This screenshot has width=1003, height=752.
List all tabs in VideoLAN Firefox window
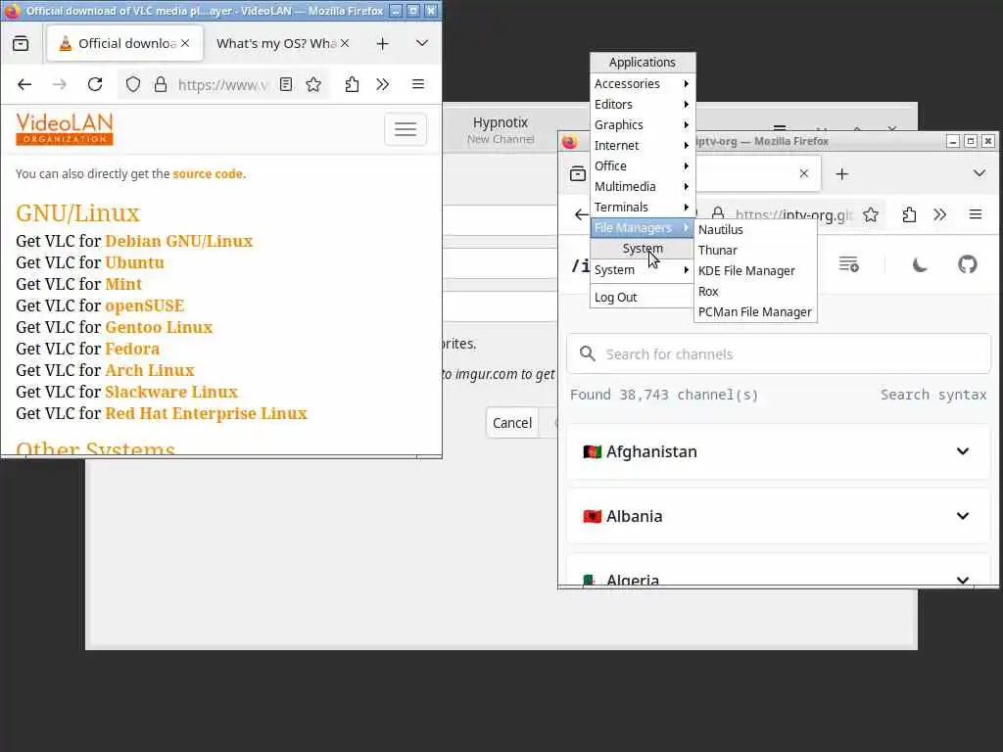[421, 43]
